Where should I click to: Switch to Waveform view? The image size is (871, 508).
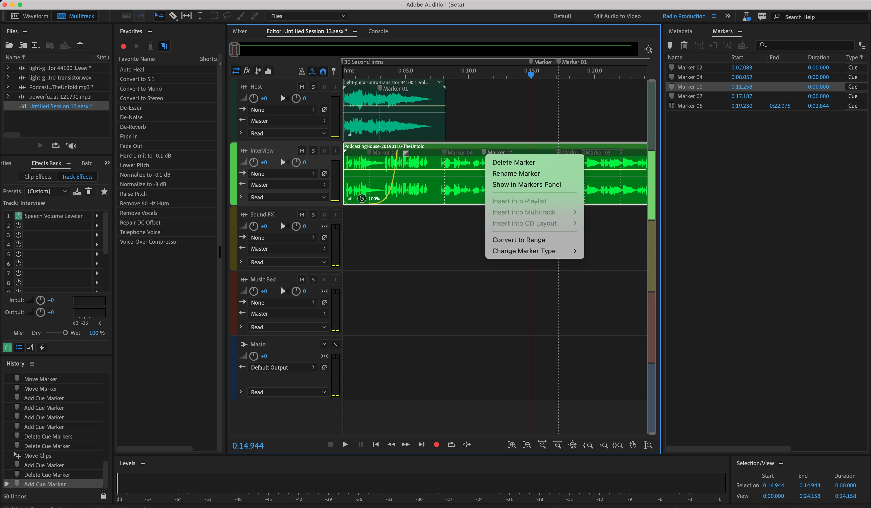pyautogui.click(x=30, y=16)
